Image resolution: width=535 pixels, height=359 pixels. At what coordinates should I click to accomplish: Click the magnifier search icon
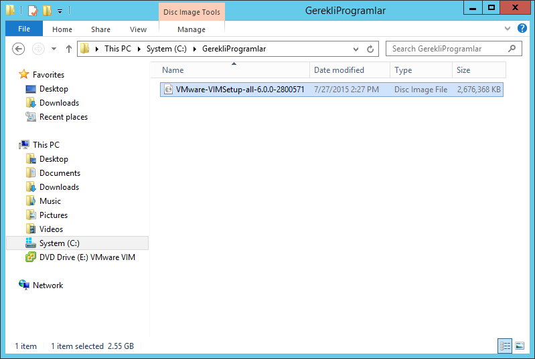click(x=512, y=49)
